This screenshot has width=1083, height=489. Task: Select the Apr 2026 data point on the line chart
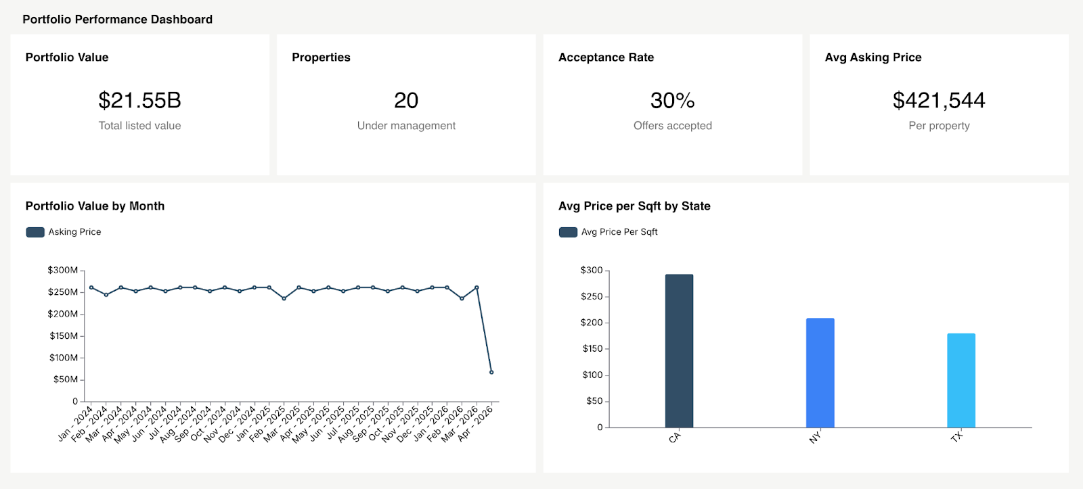click(x=491, y=371)
